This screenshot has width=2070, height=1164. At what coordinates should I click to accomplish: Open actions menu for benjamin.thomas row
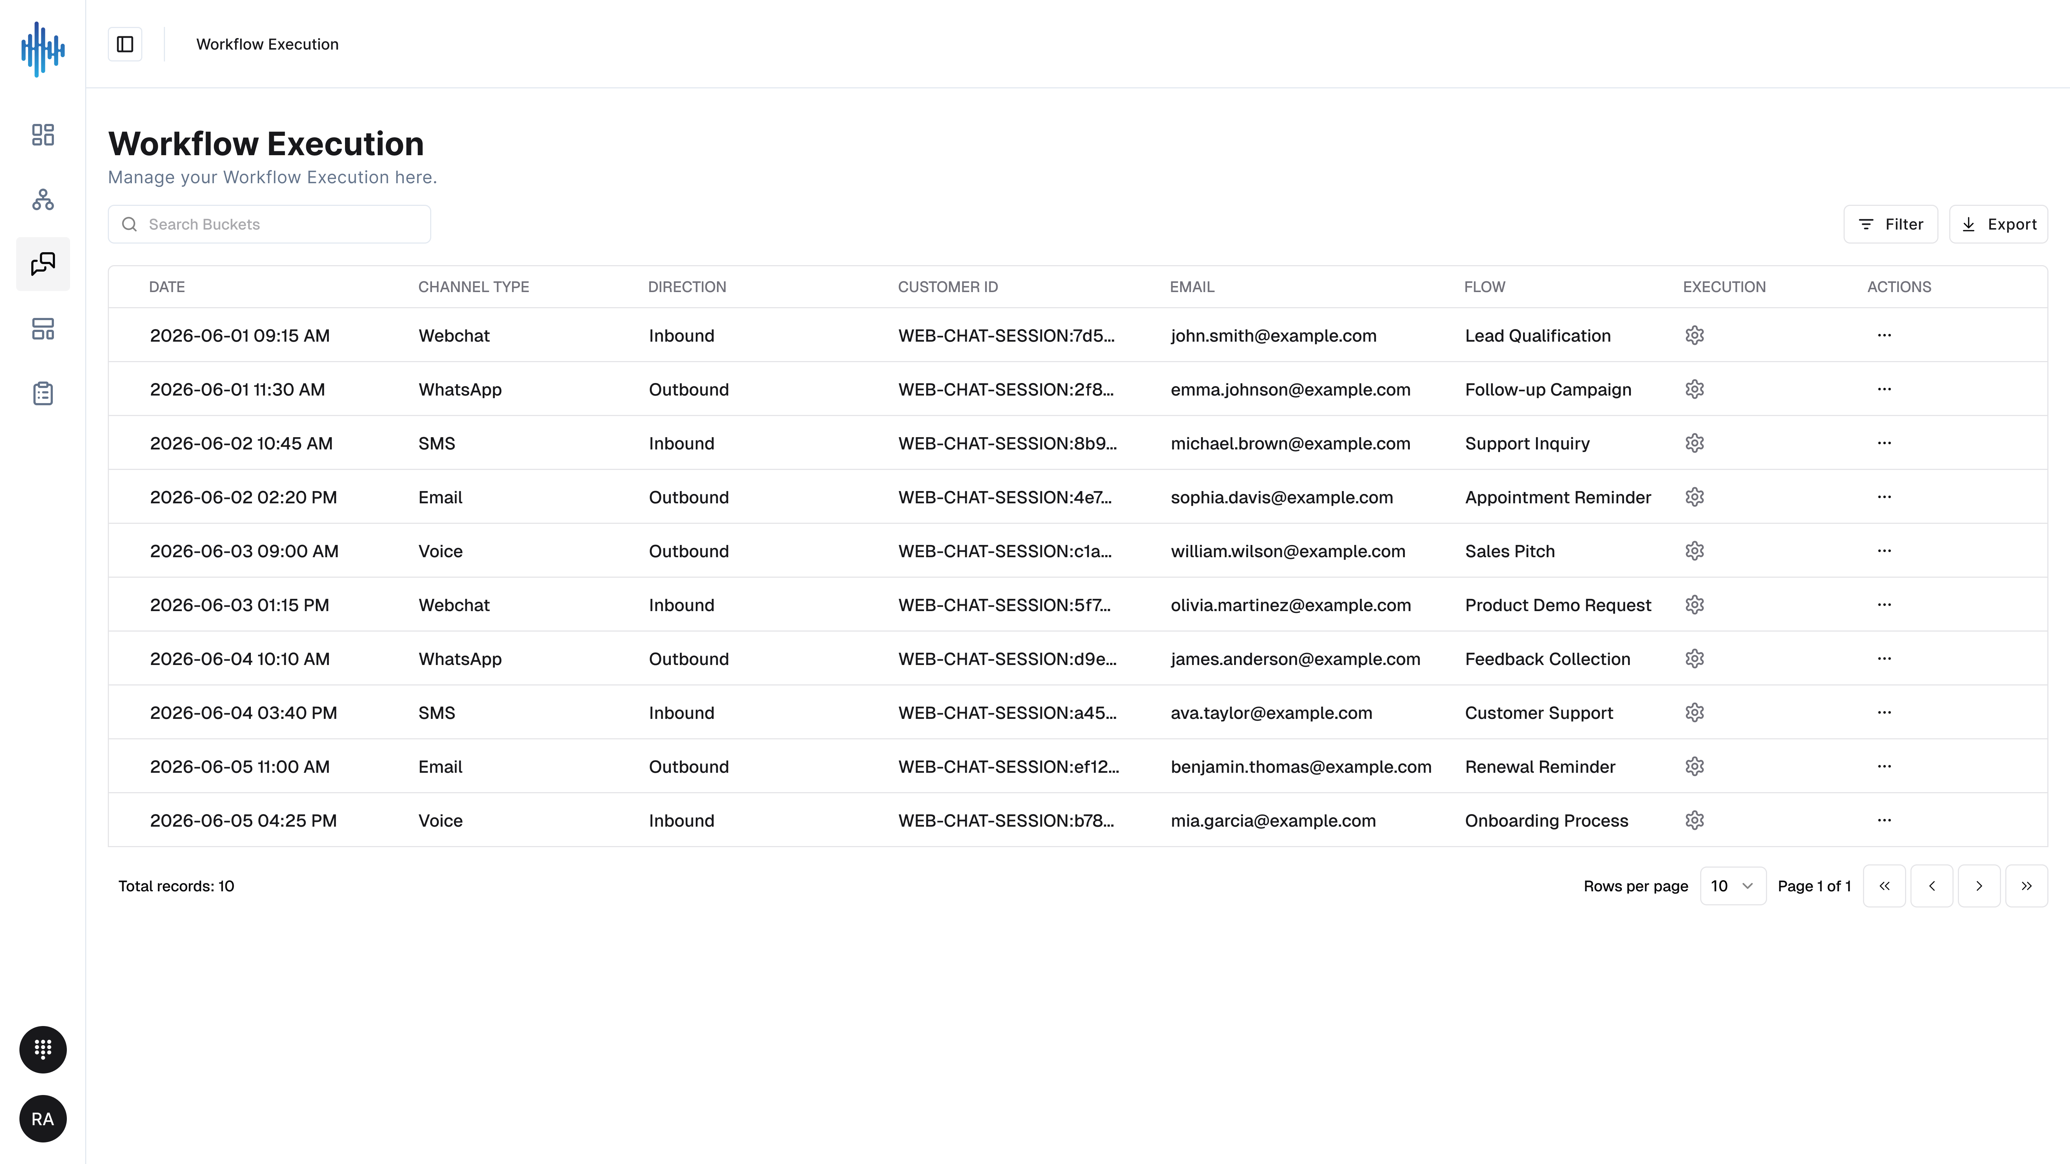[x=1884, y=766]
